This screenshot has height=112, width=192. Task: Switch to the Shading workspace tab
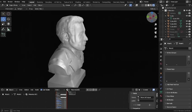coord(78,2)
